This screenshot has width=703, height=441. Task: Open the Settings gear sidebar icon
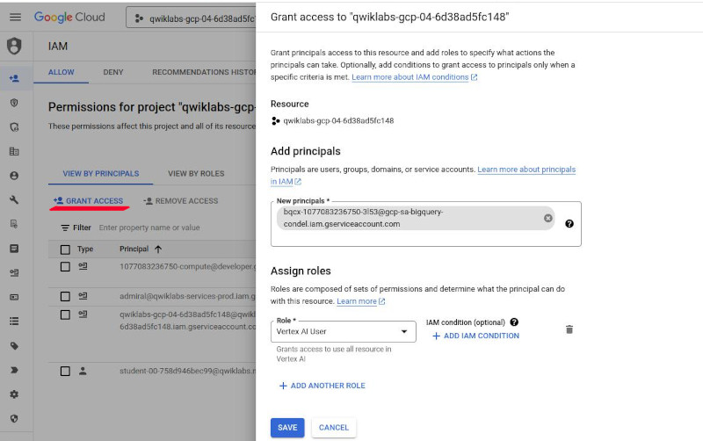click(14, 394)
